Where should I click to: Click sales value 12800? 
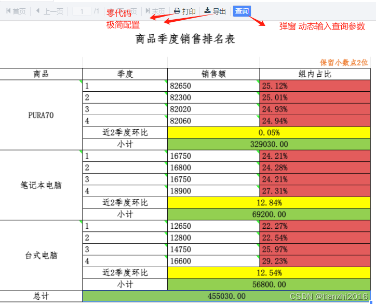[213, 238]
